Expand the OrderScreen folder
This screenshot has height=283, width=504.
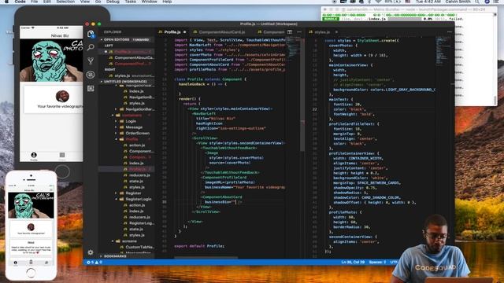(x=137, y=133)
